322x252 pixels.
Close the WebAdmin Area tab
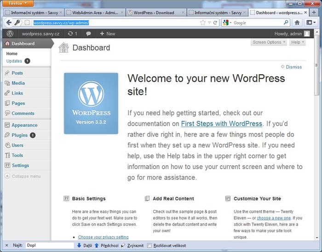click(x=122, y=12)
